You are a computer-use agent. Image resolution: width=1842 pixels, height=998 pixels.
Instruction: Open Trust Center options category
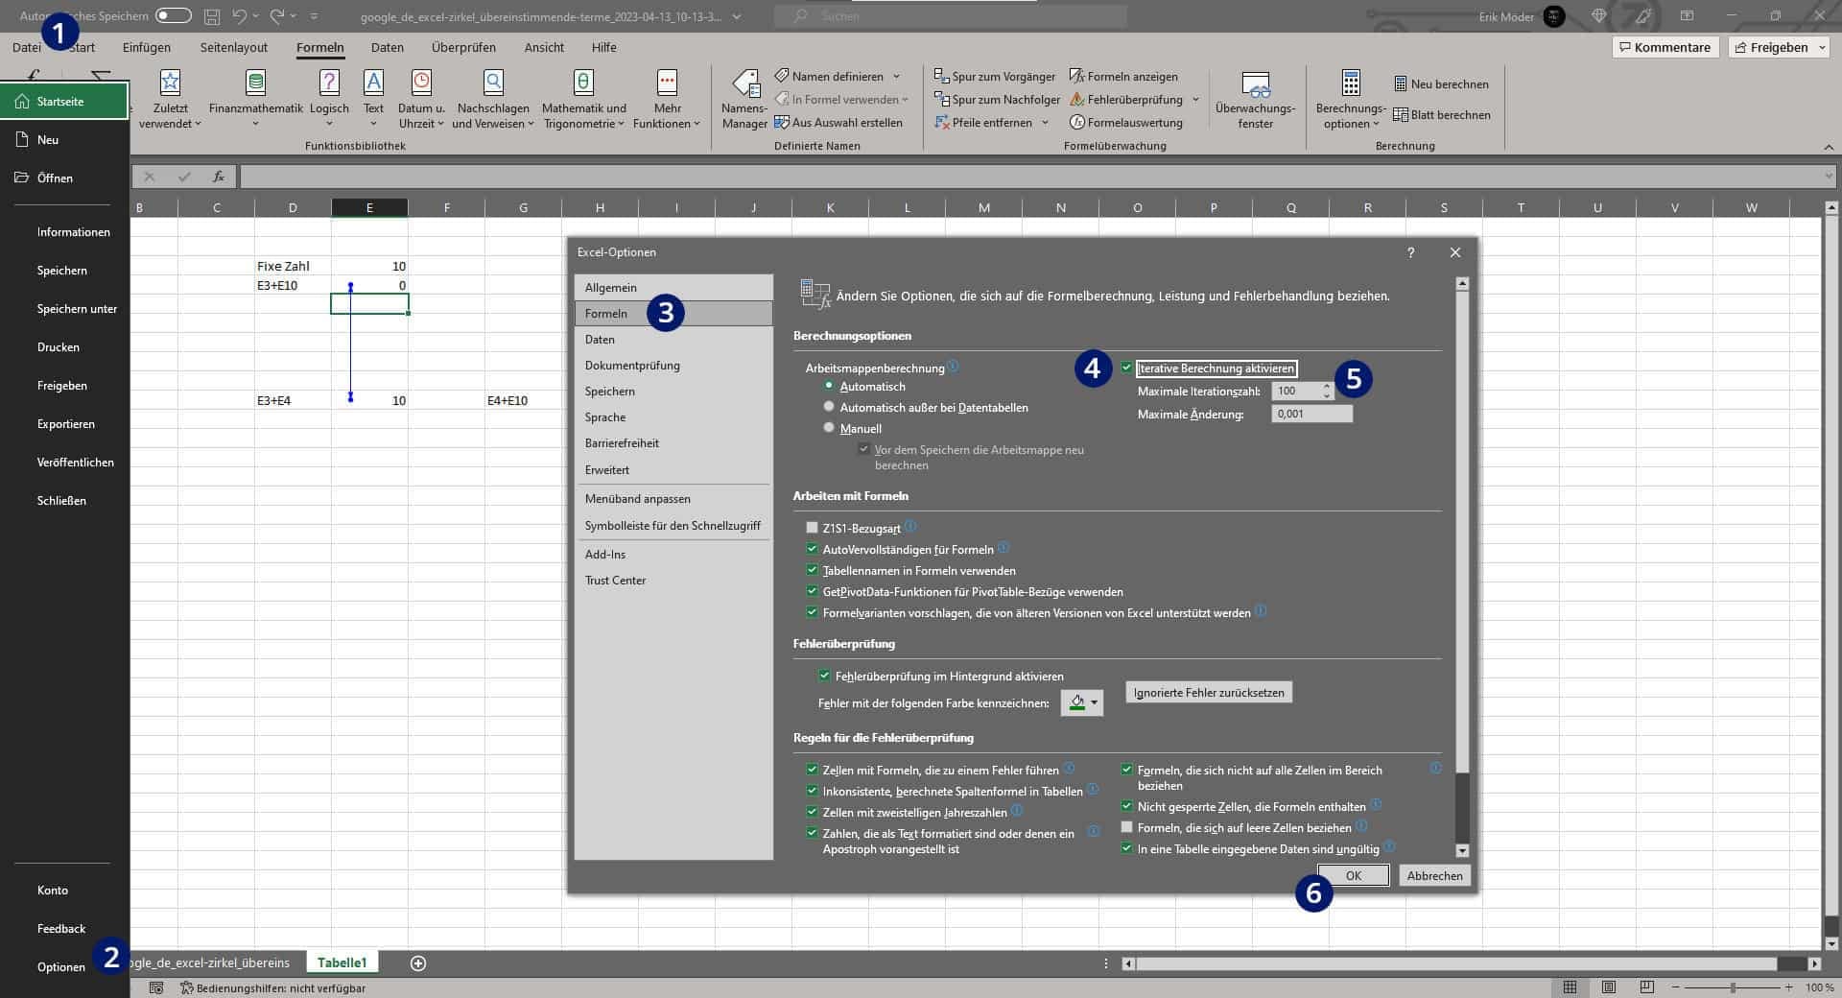click(x=673, y=581)
